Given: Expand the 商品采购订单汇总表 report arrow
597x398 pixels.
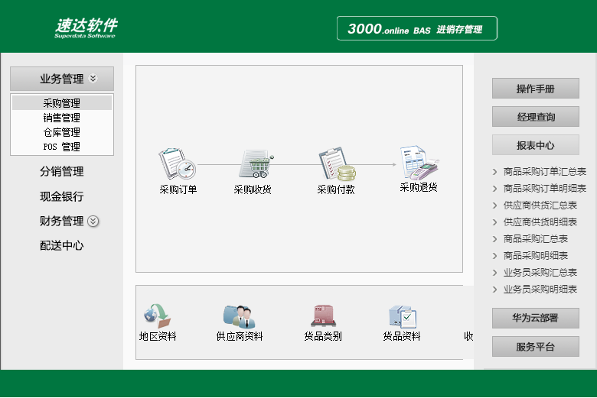Looking at the screenshot, I should [495, 172].
